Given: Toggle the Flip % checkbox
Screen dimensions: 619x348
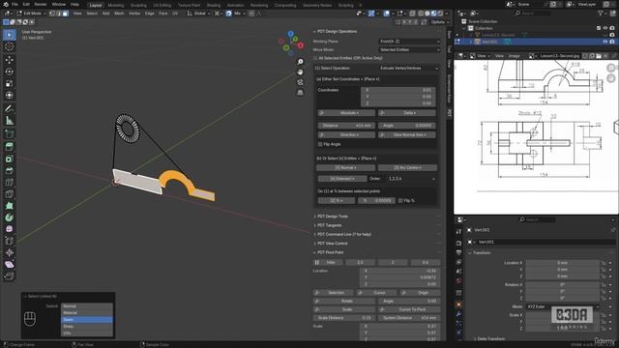Looking at the screenshot, I should [400, 201].
